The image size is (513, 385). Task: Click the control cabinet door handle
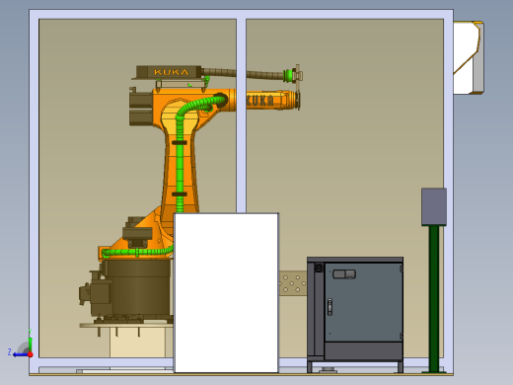coord(330,307)
